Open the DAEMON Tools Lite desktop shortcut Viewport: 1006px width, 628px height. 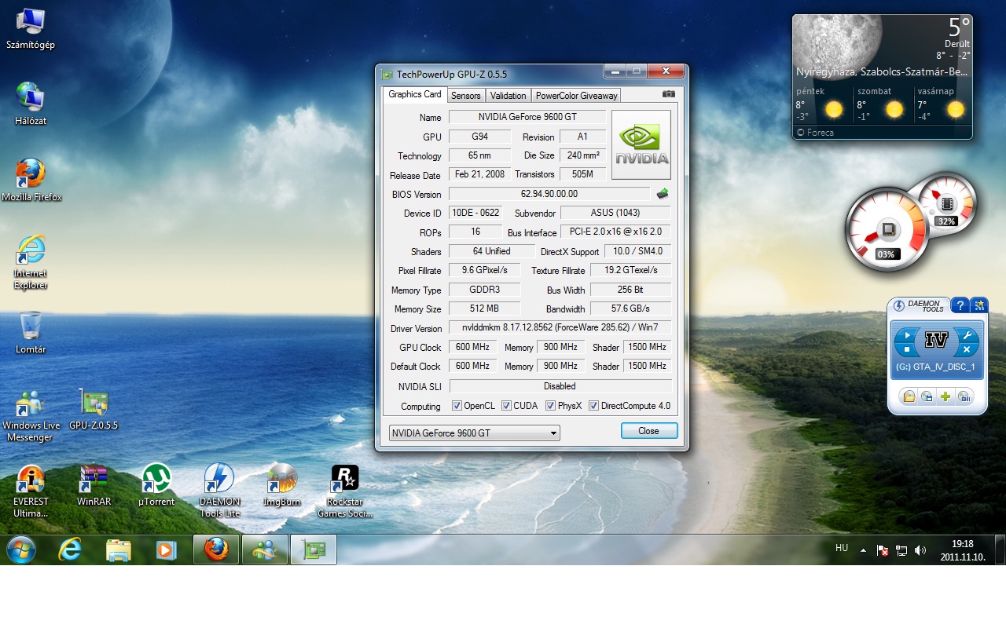point(219,491)
